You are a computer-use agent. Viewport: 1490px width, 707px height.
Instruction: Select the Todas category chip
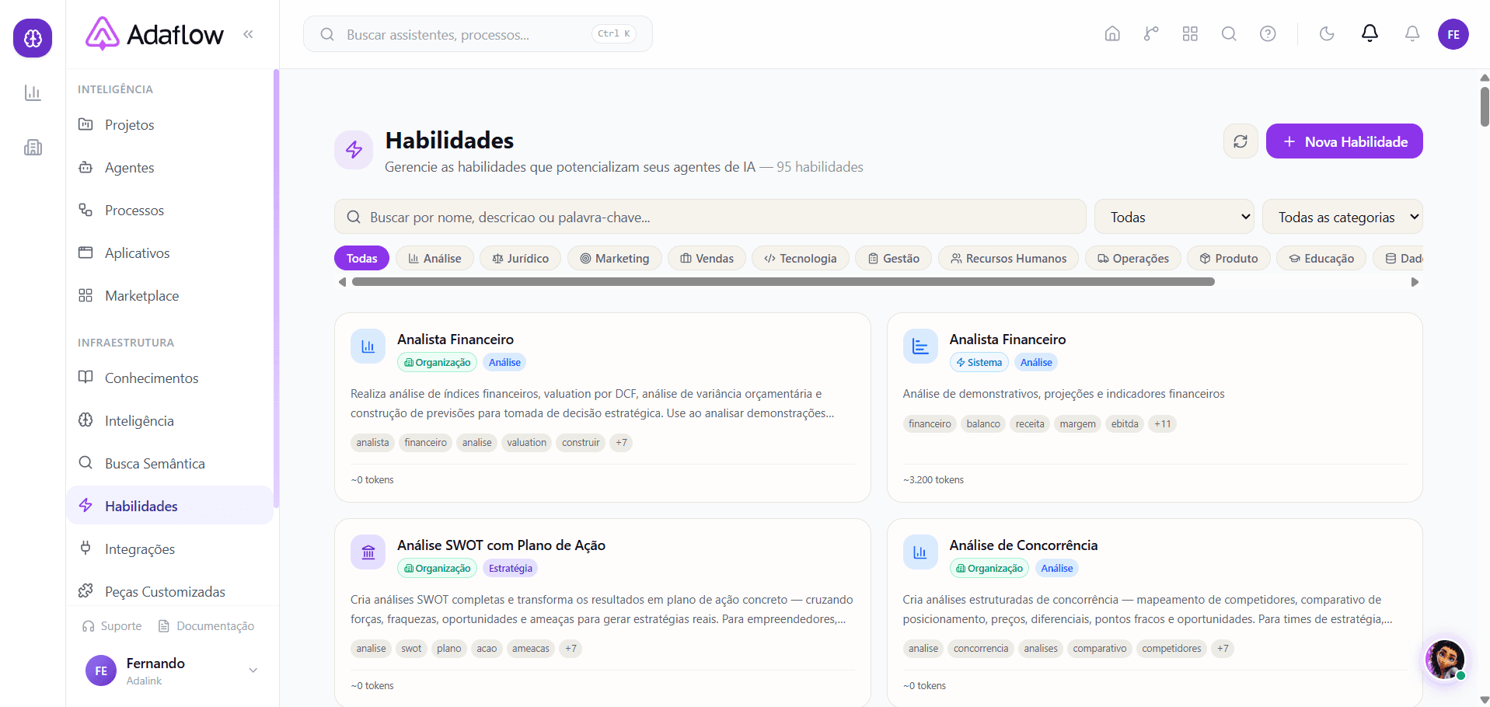(361, 259)
